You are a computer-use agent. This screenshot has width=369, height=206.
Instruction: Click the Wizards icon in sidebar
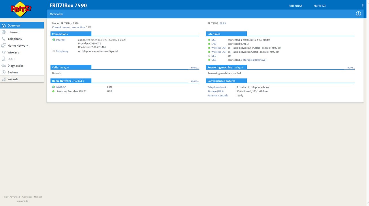pos(4,79)
